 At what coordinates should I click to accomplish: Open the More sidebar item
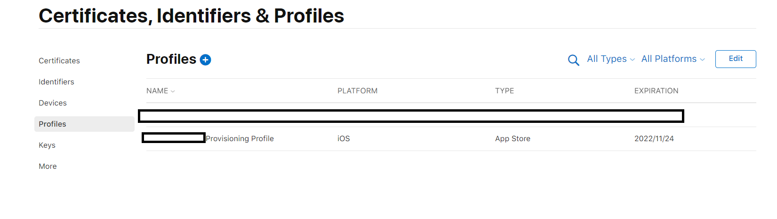(x=48, y=166)
